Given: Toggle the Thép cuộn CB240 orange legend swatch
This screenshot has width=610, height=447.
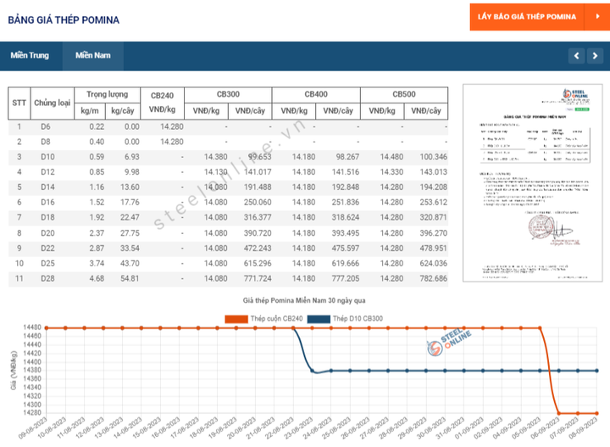Looking at the screenshot, I should [x=236, y=319].
